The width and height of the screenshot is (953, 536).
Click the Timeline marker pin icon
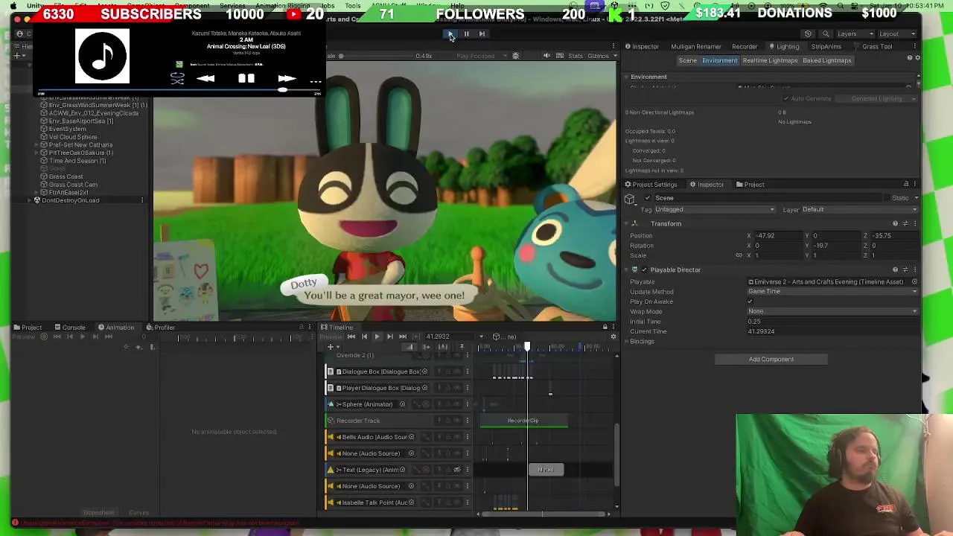(462, 347)
